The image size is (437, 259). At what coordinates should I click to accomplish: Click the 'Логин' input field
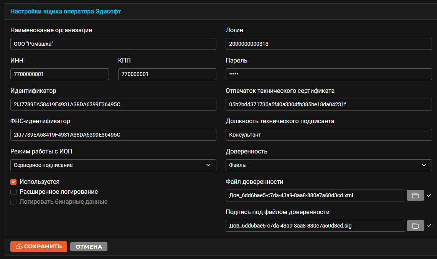[x=328, y=44]
